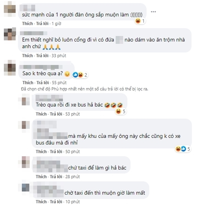The height and width of the screenshot is (206, 206).
Task: Click the '1 giờ' timestamp on first comment
Action: 56,24
